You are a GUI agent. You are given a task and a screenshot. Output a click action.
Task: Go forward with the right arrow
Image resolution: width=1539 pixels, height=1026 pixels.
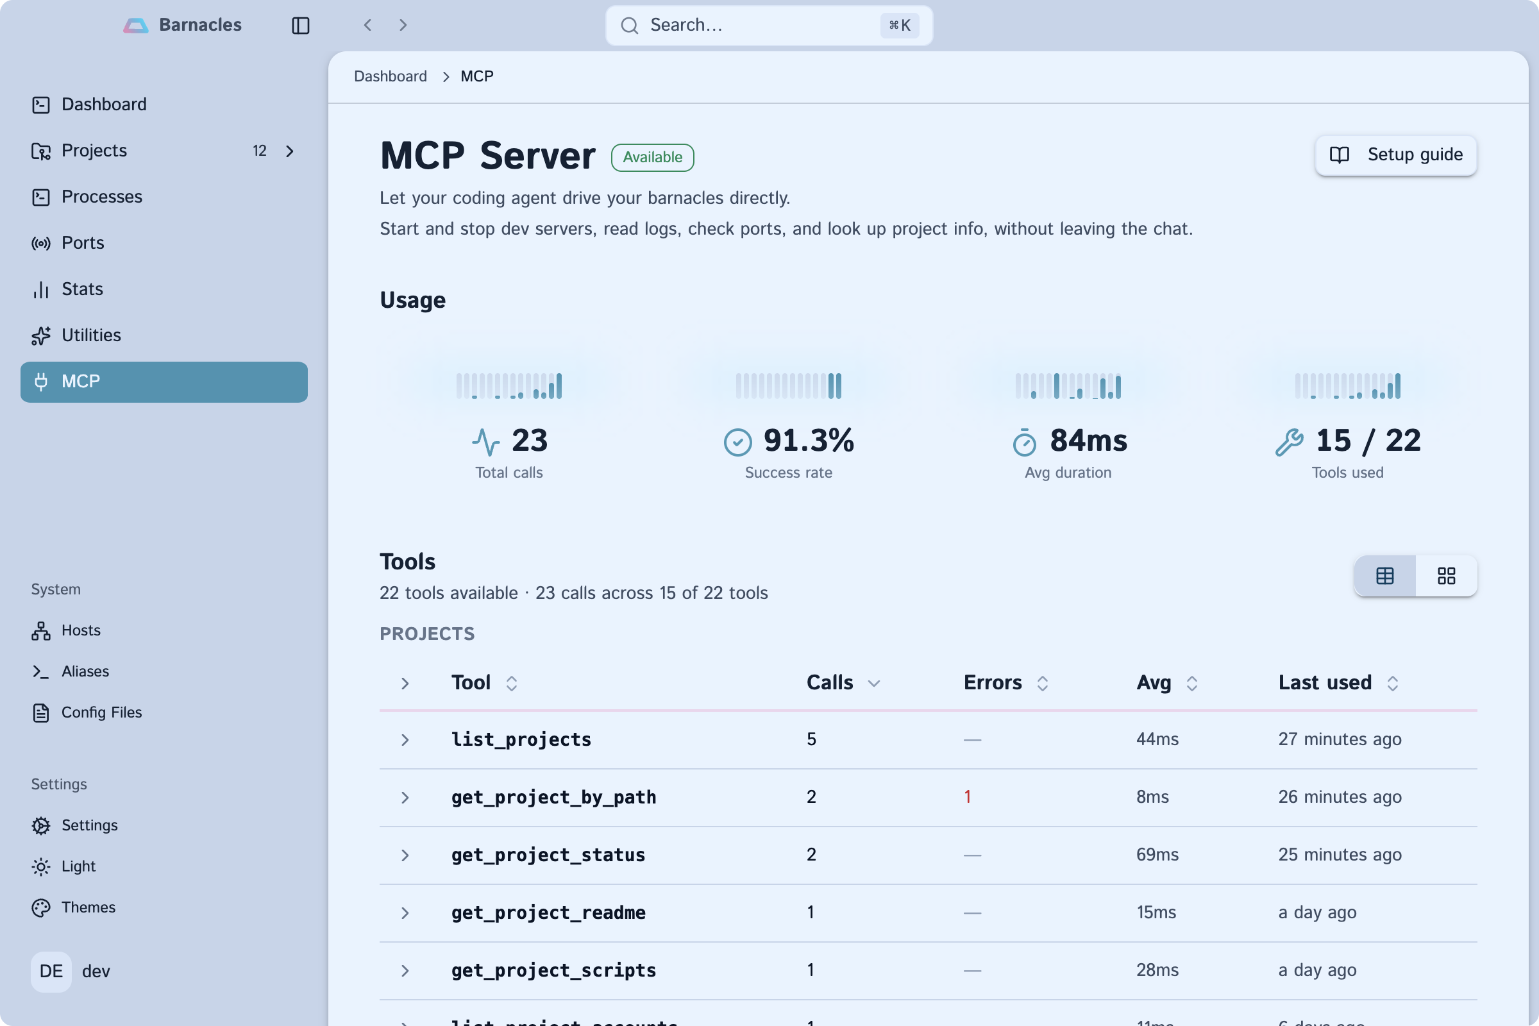click(x=403, y=25)
